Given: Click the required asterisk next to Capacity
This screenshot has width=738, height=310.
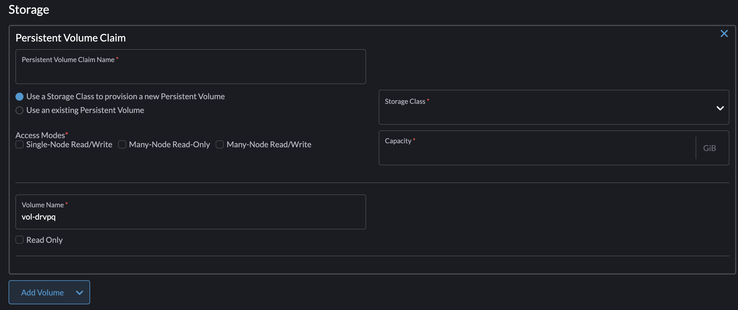Looking at the screenshot, I should pos(414,140).
